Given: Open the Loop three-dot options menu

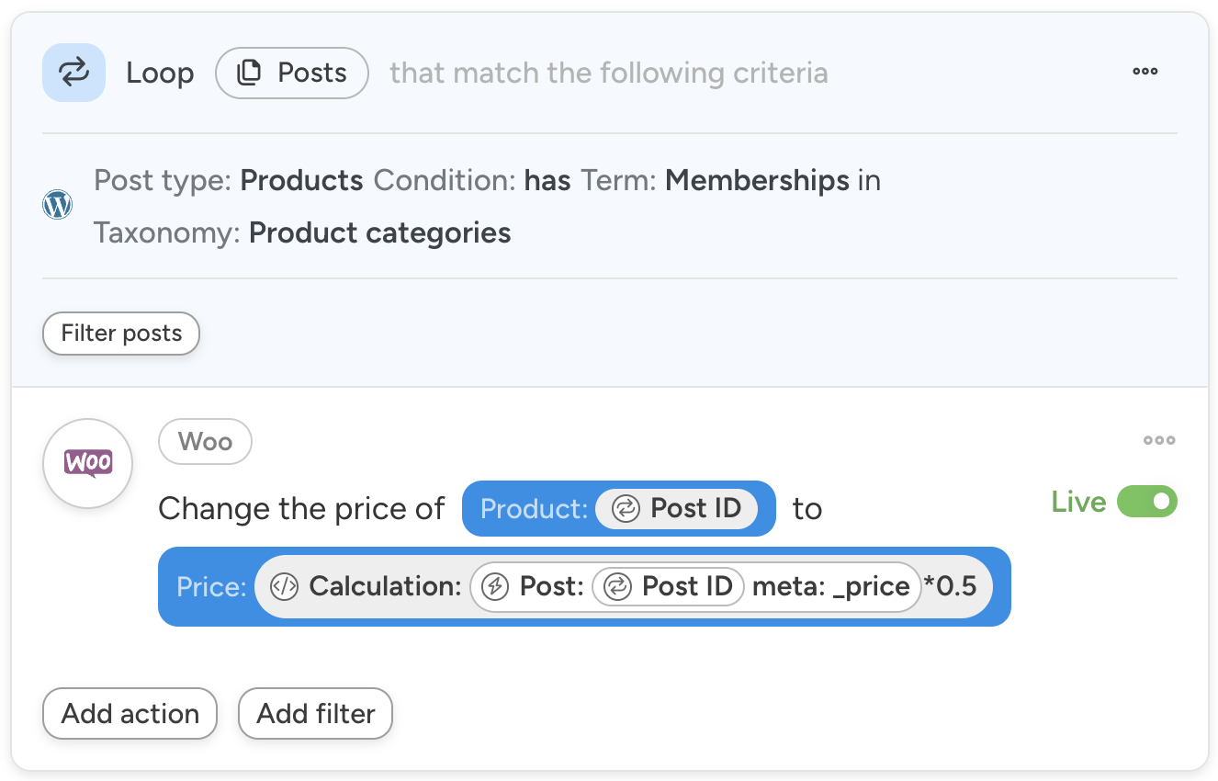Looking at the screenshot, I should pos(1145,72).
